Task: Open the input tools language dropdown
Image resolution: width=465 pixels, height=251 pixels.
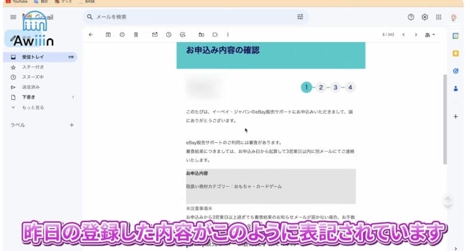Action: click(430, 34)
